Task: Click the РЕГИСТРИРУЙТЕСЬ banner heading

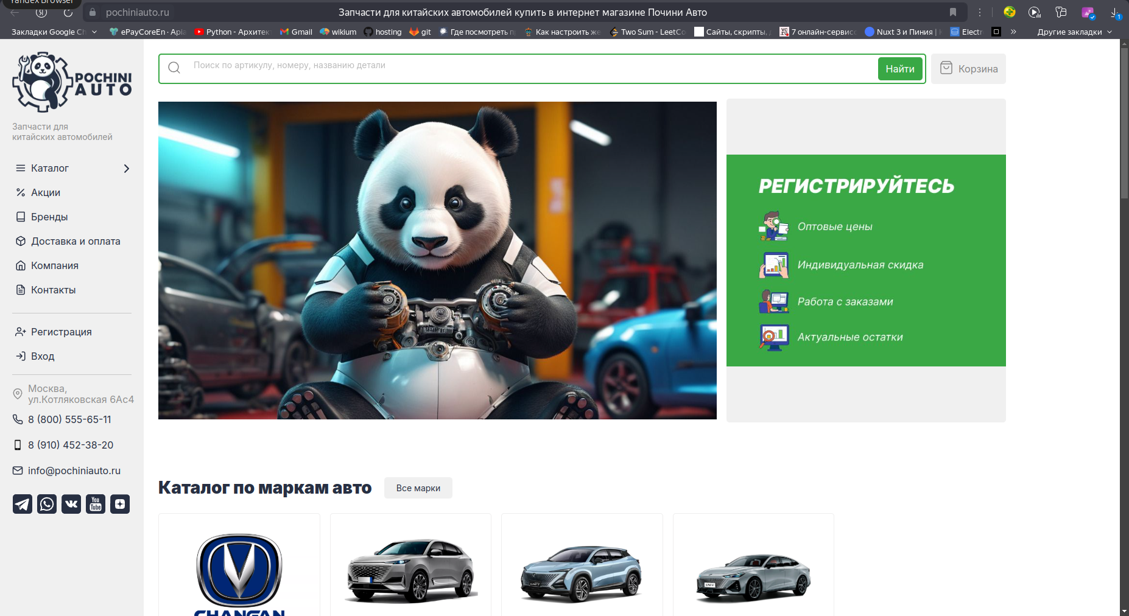Action: click(x=856, y=186)
